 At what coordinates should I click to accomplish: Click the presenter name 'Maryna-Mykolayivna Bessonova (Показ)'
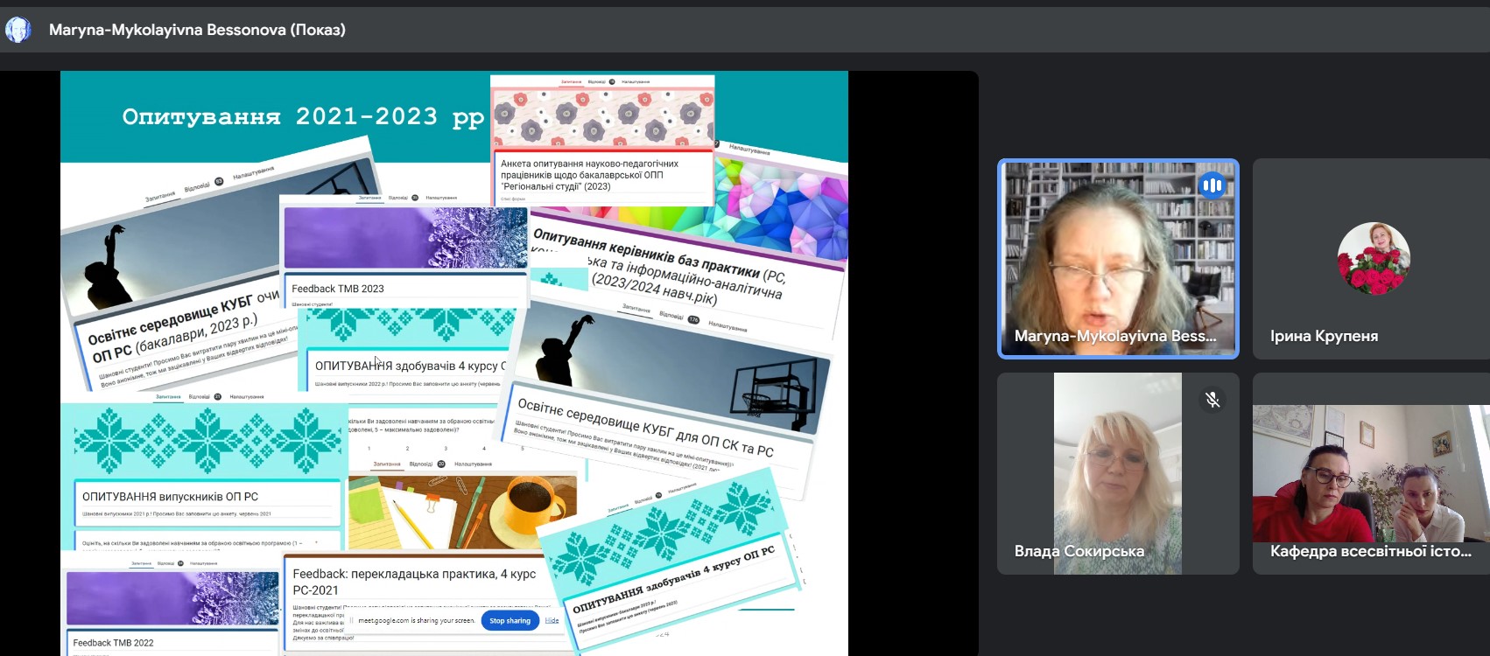pos(197,30)
